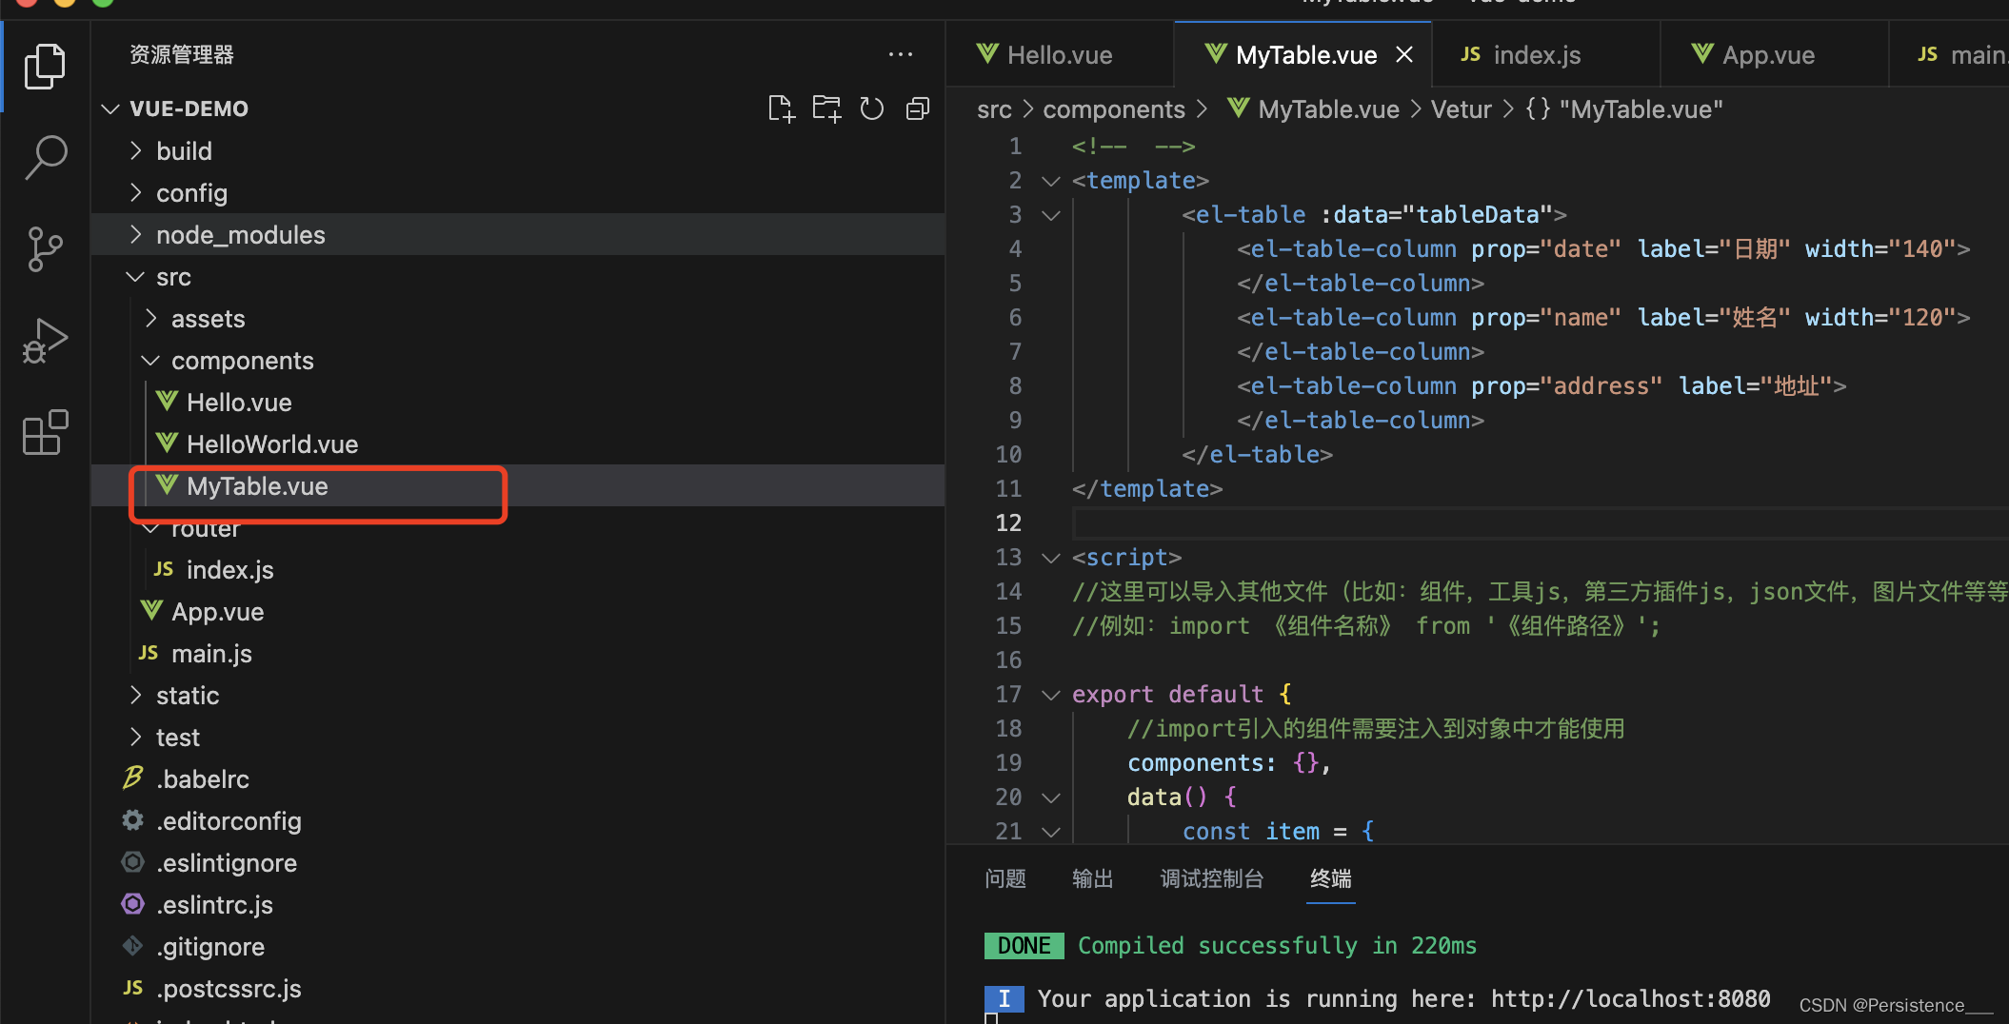Screen dimensions: 2009x1024
Task: Fold the export default block at line 17
Action: pyautogui.click(x=1050, y=695)
